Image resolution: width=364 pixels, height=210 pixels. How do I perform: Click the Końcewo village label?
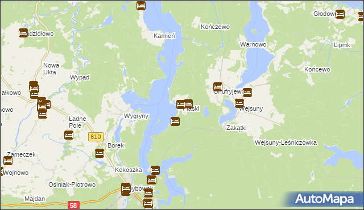pyautogui.click(x=317, y=69)
